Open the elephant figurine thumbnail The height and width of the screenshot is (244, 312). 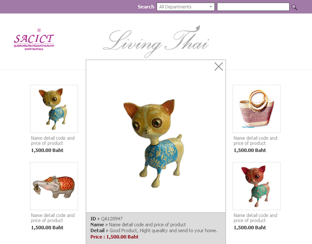[x=54, y=186]
